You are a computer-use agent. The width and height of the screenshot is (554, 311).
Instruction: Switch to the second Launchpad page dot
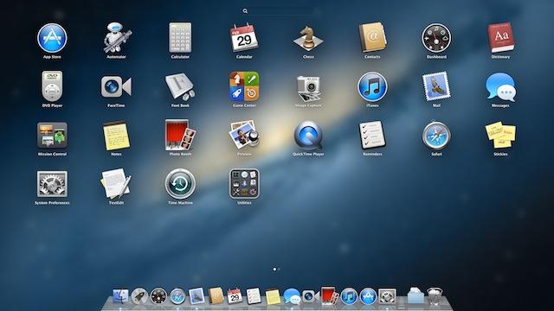pos(279,269)
